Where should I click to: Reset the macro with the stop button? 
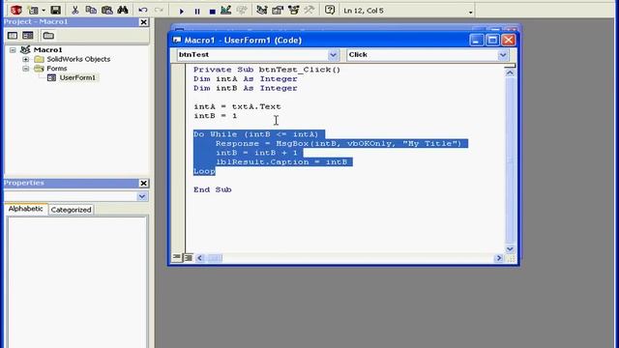pos(212,11)
